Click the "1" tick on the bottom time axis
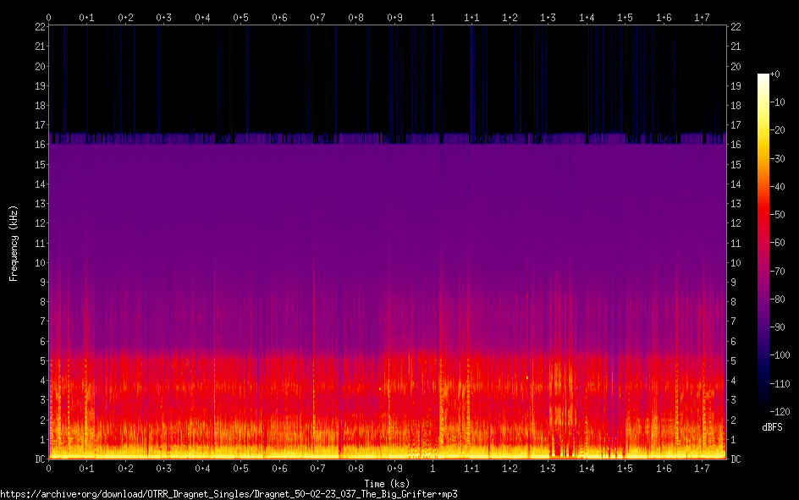Screen dimensions: 799x500 pyautogui.click(x=433, y=468)
